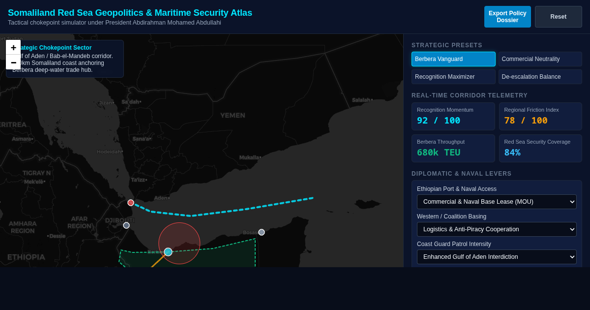Click the gray marker at Djibouti
590x310 pixels.
tap(126, 225)
